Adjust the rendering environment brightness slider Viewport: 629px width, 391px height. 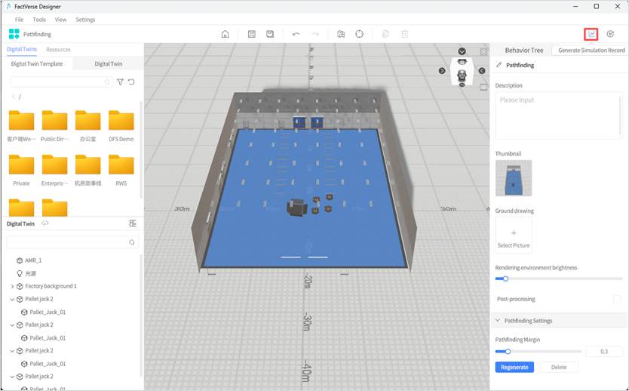[x=505, y=279]
